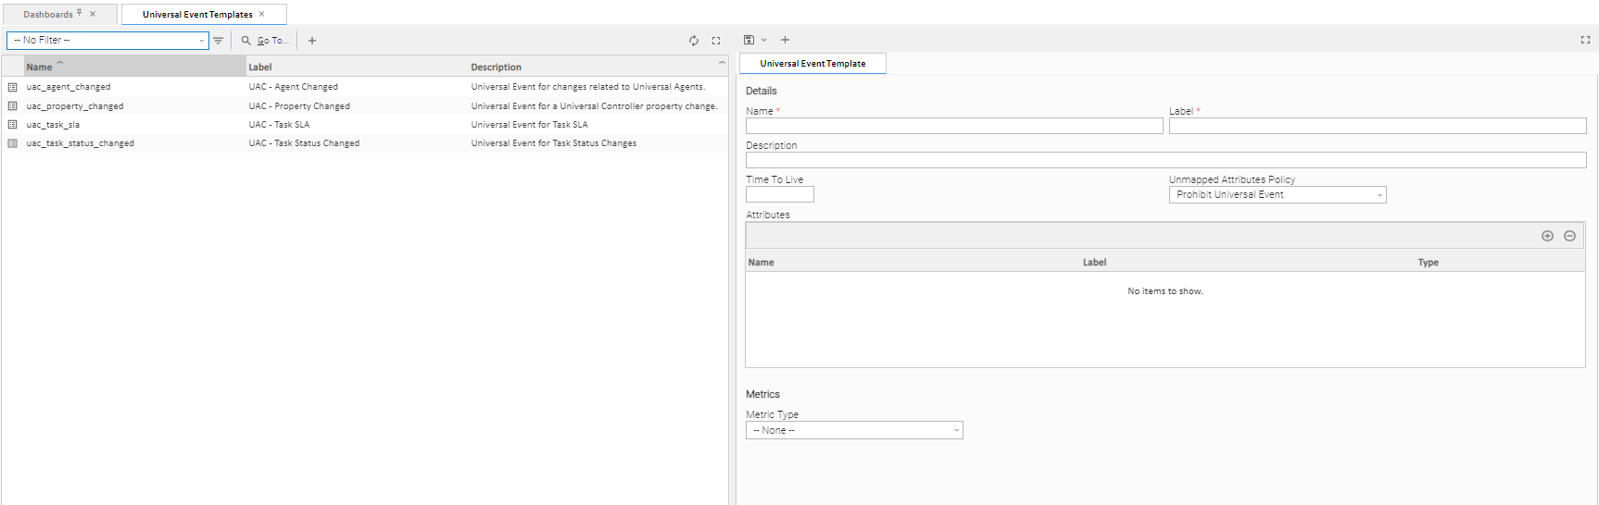Maximize the templates list pane

point(716,41)
